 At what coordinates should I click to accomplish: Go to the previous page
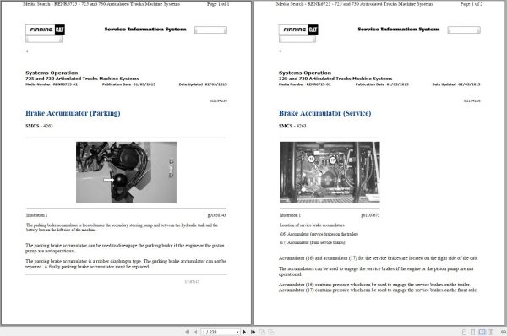196,332
